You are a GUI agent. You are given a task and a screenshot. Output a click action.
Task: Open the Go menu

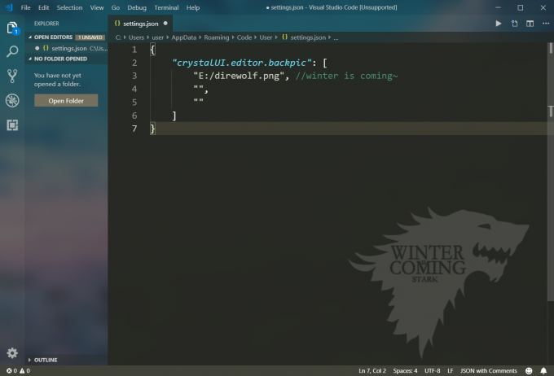point(115,7)
